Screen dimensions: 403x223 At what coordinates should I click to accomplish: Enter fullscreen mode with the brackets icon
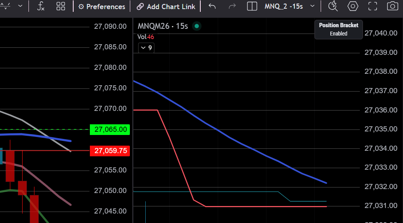tap(373, 6)
